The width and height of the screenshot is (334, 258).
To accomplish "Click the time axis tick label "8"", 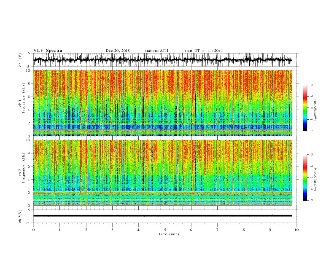I will (x=244, y=230).
